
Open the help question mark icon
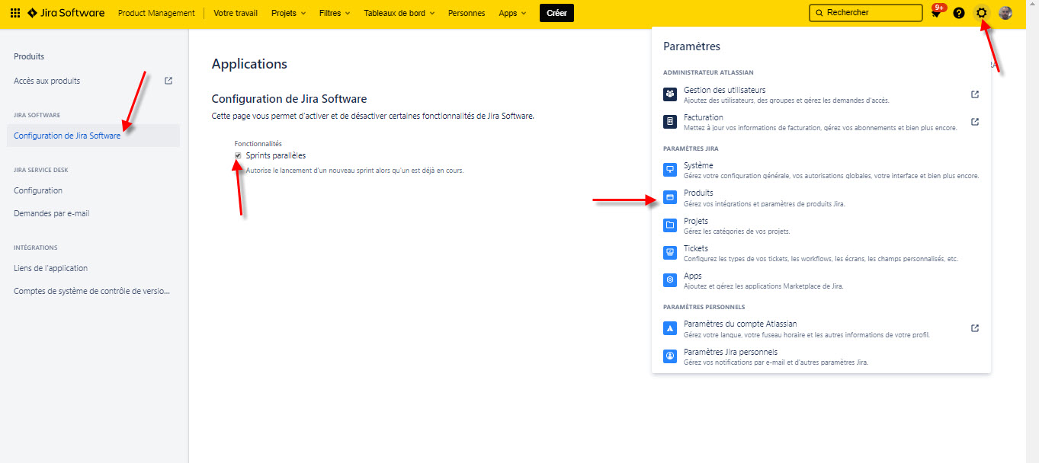[x=959, y=13]
